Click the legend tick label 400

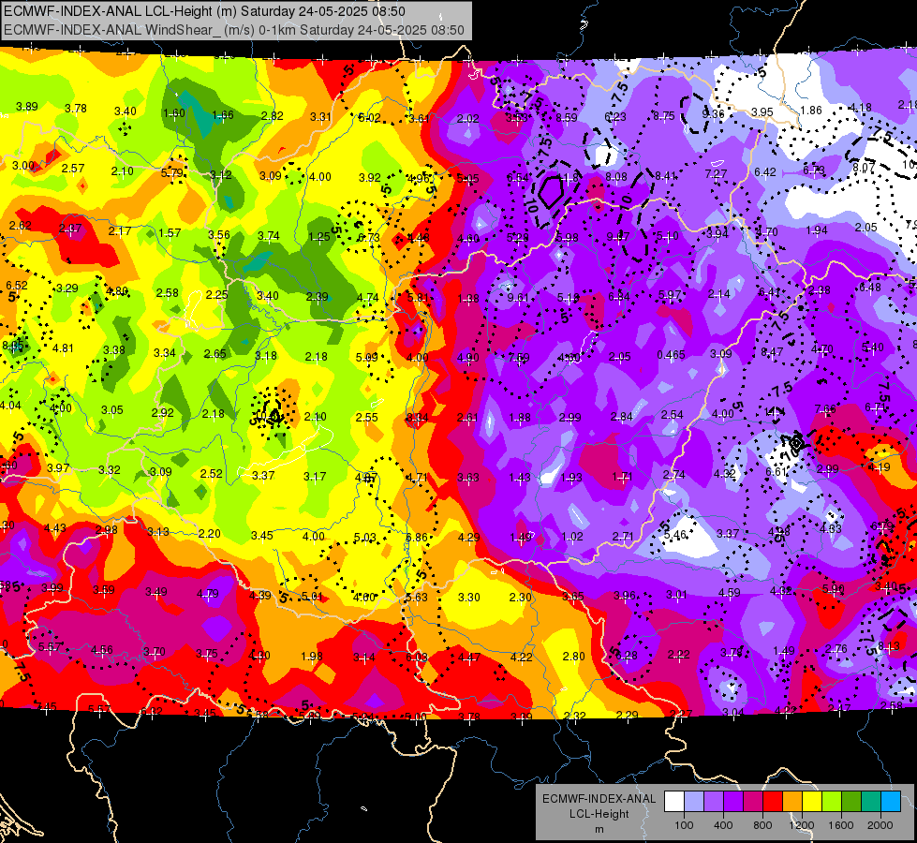pyautogui.click(x=723, y=825)
